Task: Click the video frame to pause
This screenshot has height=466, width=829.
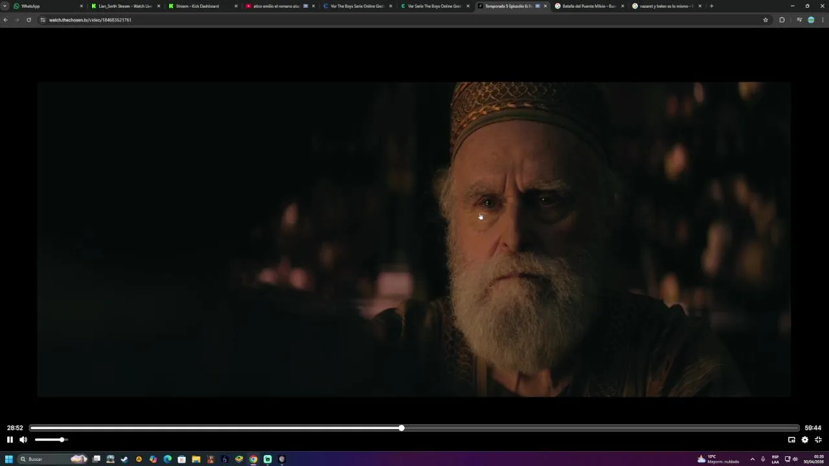Action: tap(414, 239)
